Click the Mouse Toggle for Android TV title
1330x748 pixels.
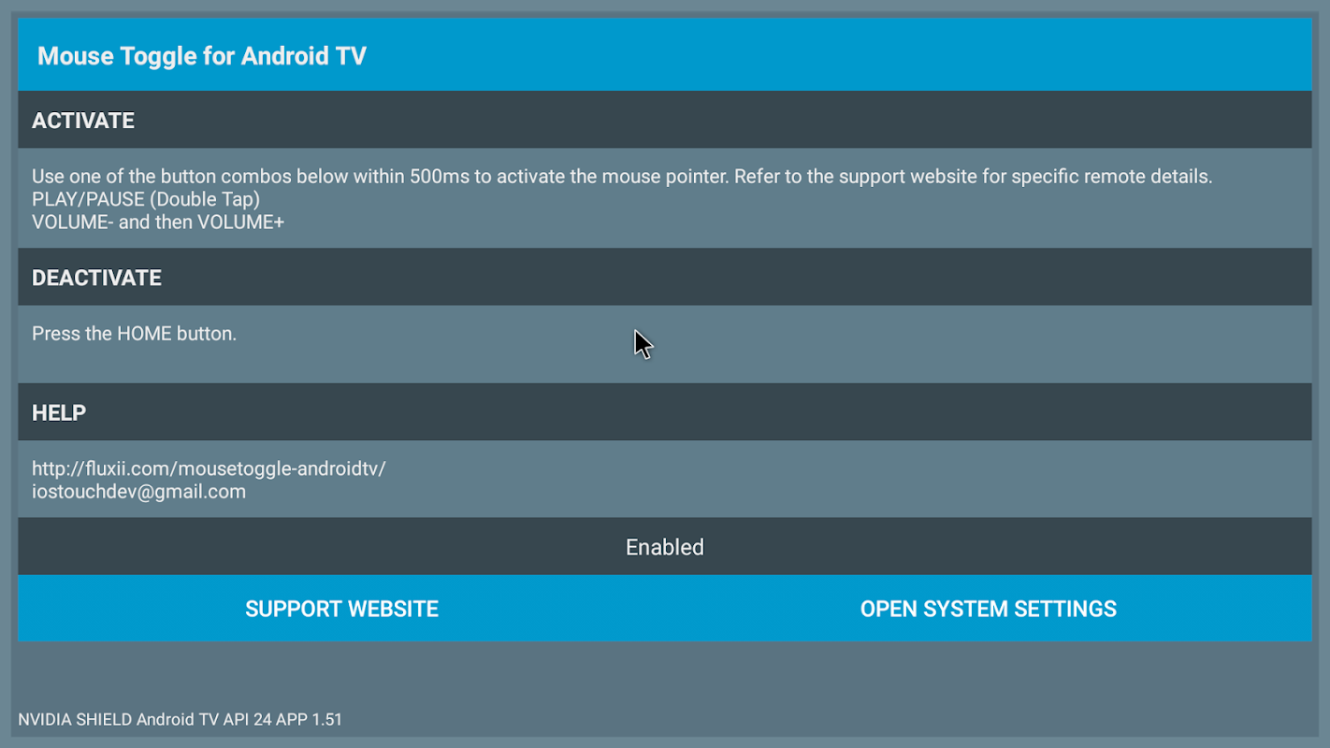coord(202,56)
